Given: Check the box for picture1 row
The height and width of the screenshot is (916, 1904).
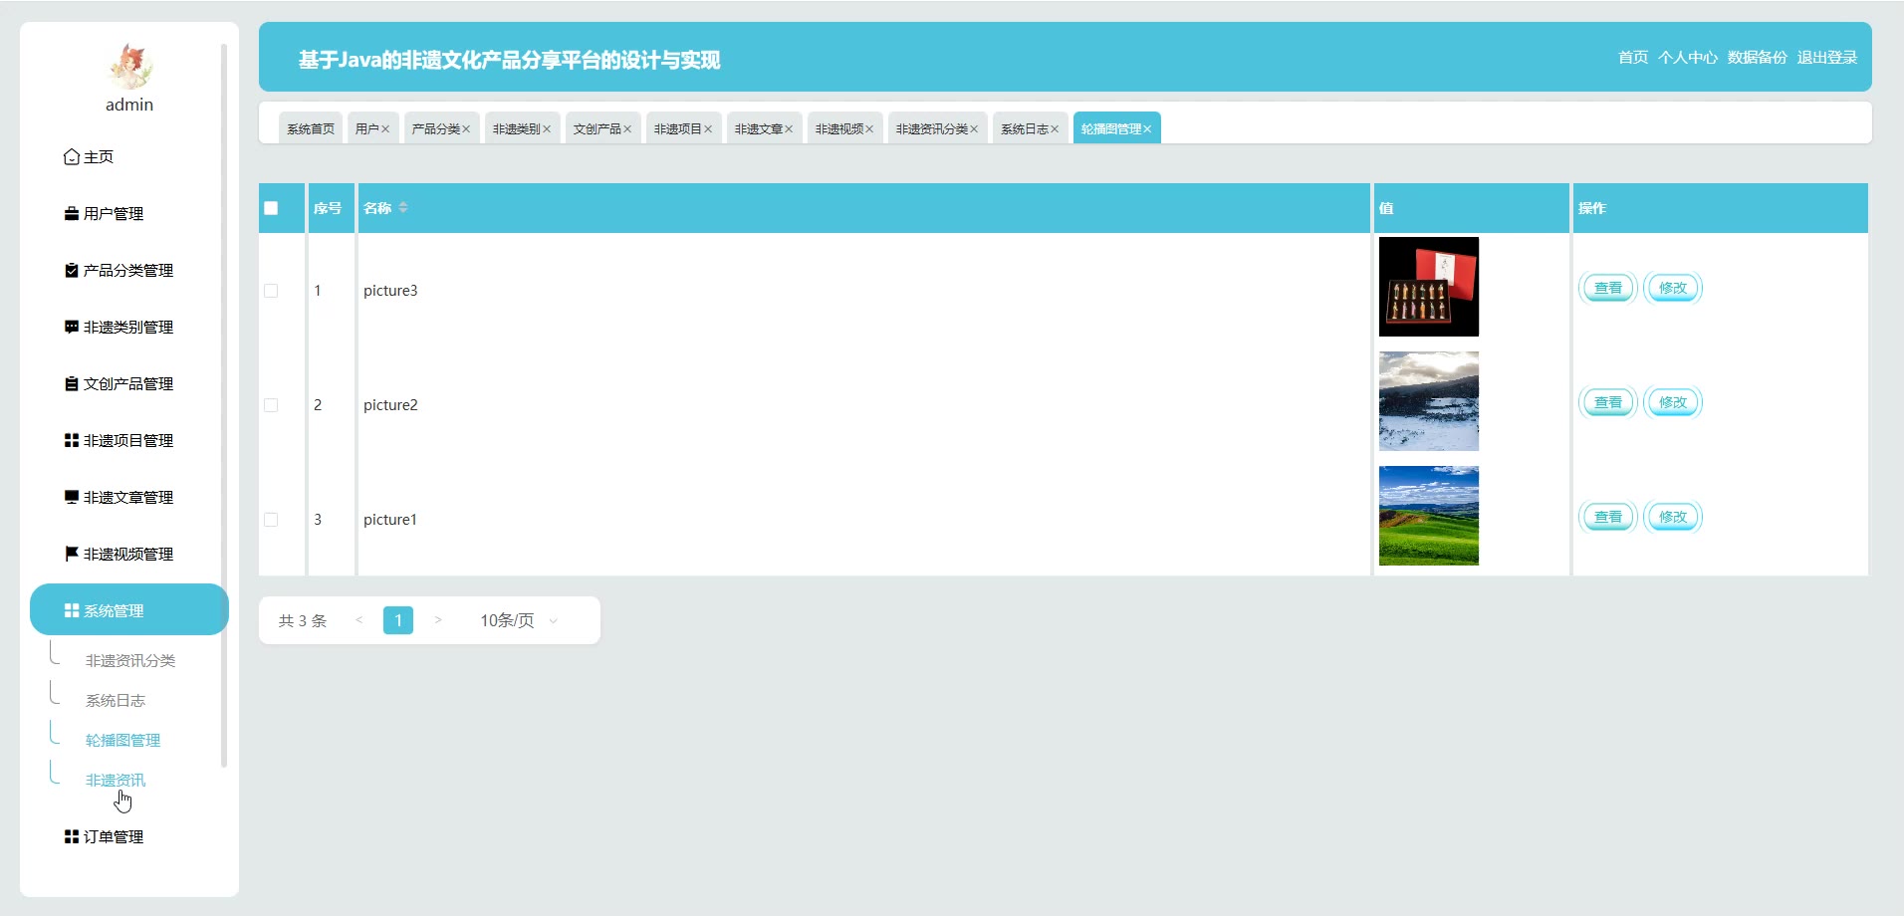Looking at the screenshot, I should click(271, 520).
